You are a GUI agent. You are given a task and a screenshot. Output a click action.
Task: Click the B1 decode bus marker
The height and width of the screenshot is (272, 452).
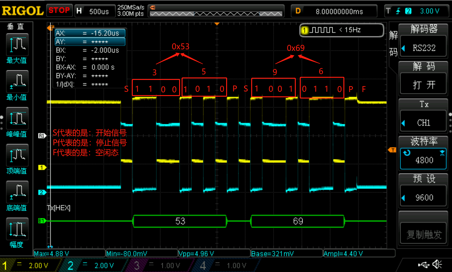coord(42,221)
